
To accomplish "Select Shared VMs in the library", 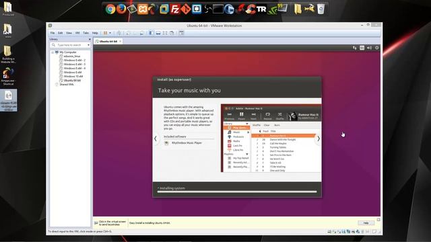I will coord(66,85).
